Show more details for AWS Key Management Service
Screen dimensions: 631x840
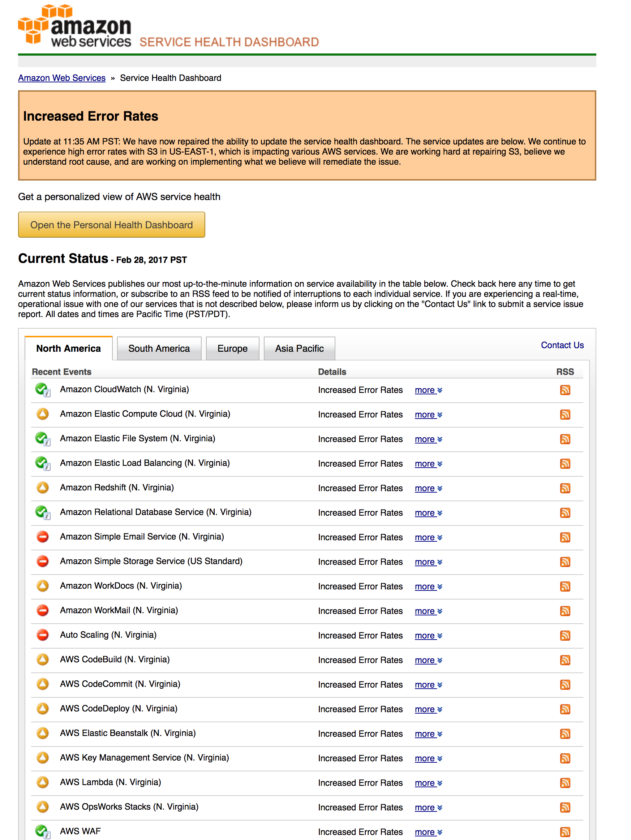[428, 758]
